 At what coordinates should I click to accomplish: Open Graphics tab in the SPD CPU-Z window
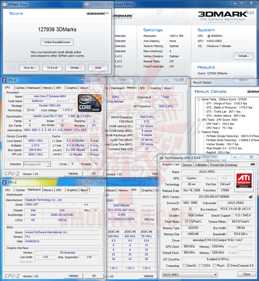click(147, 190)
